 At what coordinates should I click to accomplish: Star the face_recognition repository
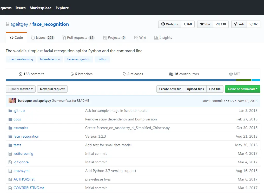(205, 24)
